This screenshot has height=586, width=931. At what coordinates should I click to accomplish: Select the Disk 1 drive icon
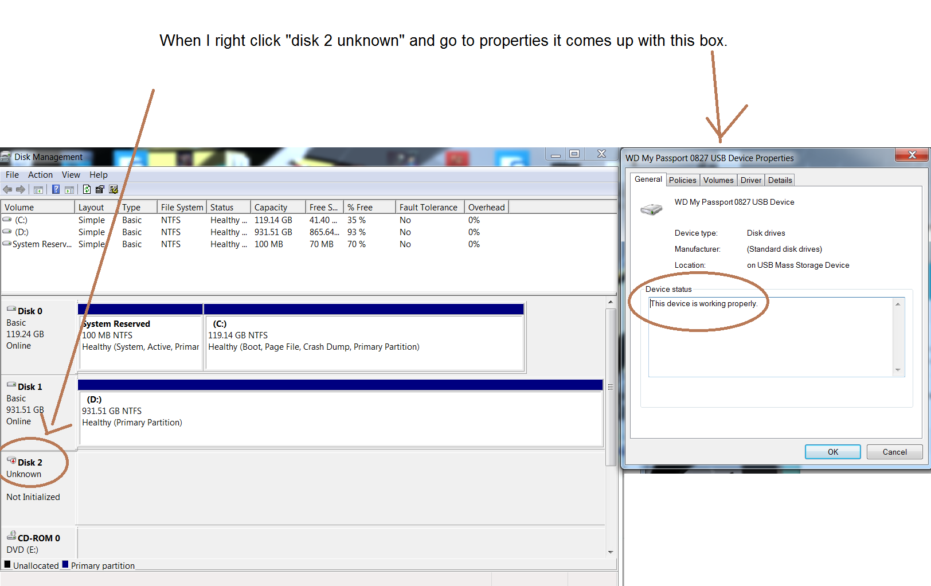tap(11, 385)
